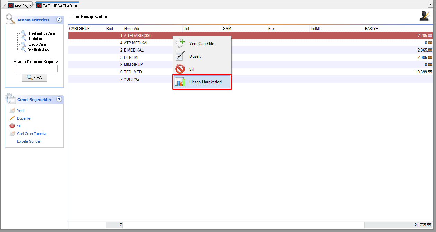Collapse the Arama Kriterleri panel
436x232 pixels.
(59, 20)
